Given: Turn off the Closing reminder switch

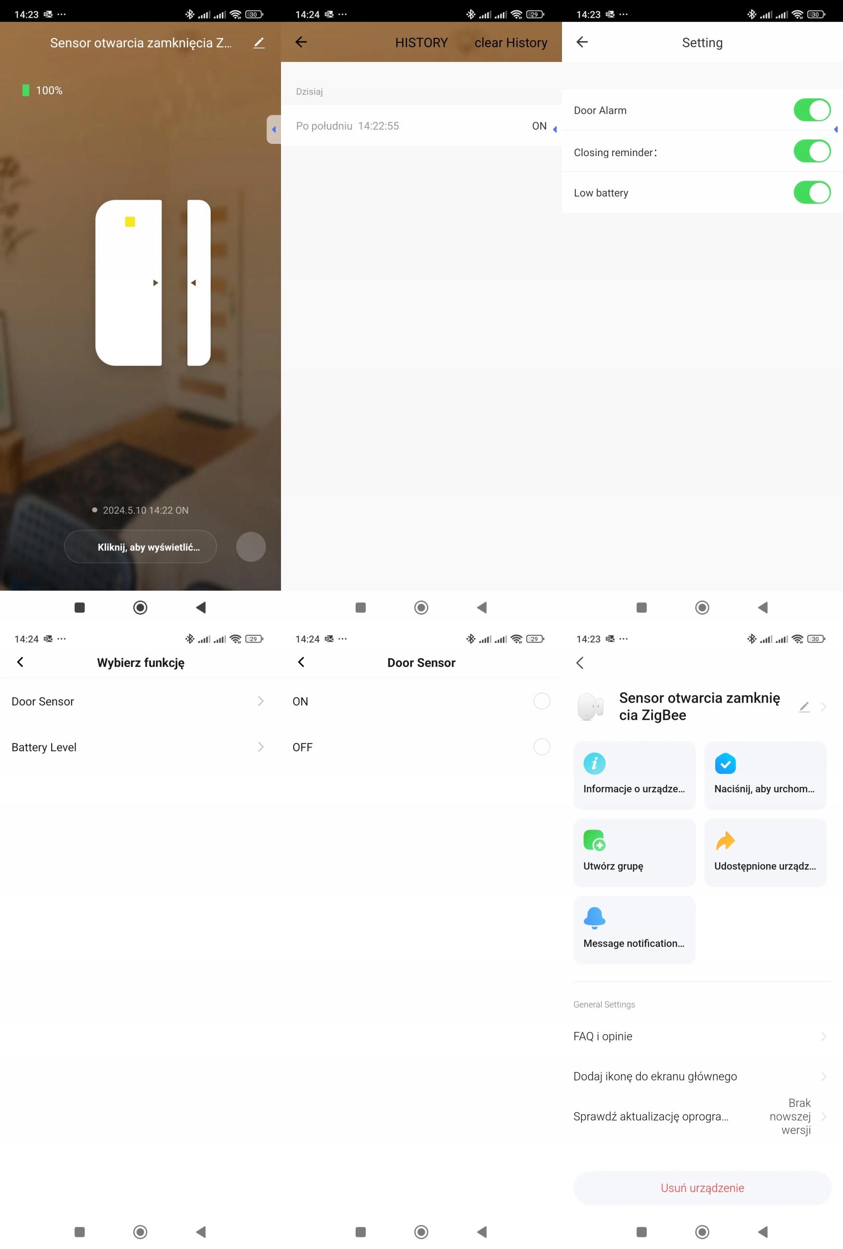Looking at the screenshot, I should pos(811,151).
